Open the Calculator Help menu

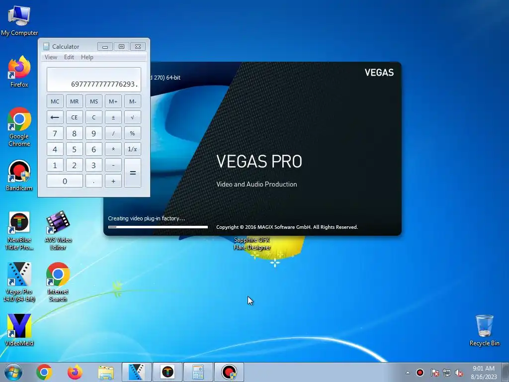click(87, 57)
